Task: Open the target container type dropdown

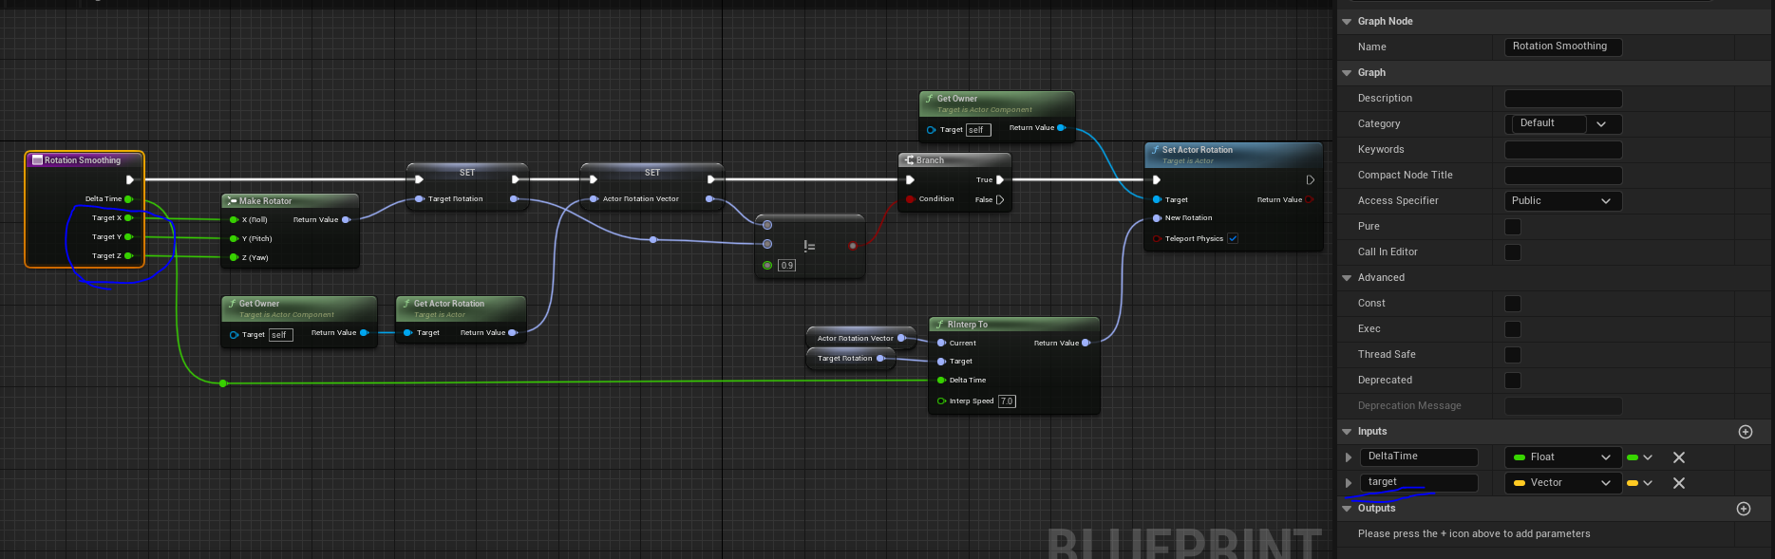Action: pyautogui.click(x=1640, y=483)
